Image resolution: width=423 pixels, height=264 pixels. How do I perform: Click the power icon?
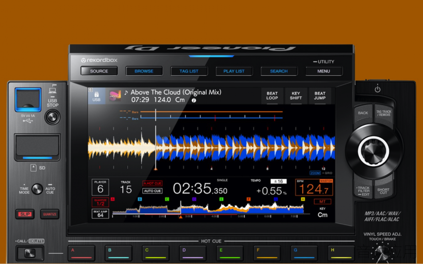pyautogui.click(x=378, y=89)
